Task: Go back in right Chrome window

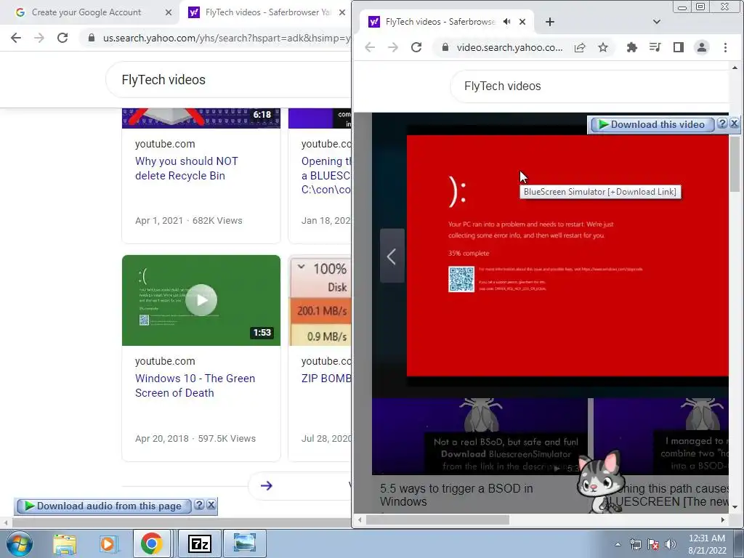Action: [370, 47]
